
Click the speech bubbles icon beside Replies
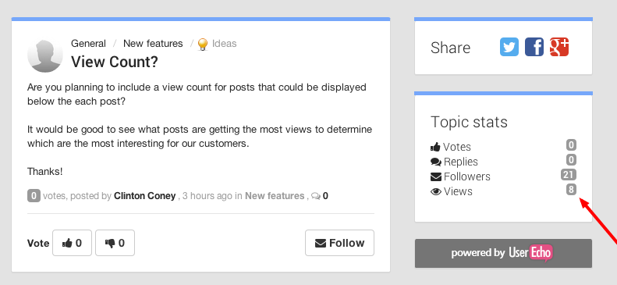coord(435,162)
